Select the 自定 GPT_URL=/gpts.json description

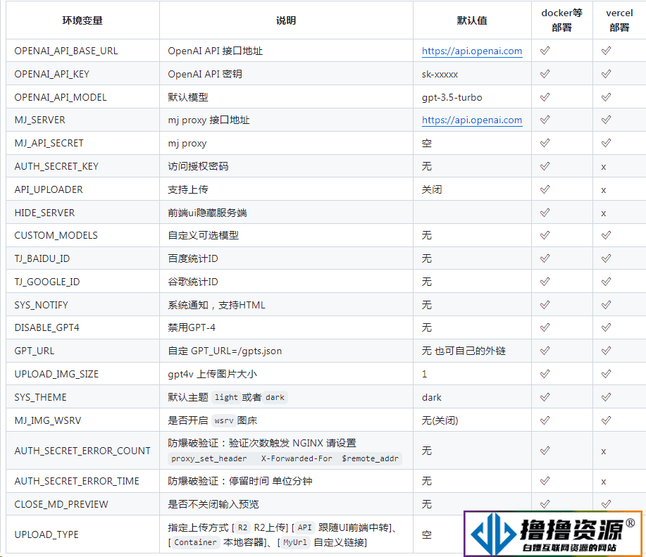225,351
